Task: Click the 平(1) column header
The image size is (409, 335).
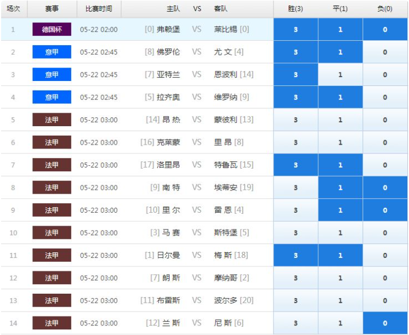Action: click(340, 9)
